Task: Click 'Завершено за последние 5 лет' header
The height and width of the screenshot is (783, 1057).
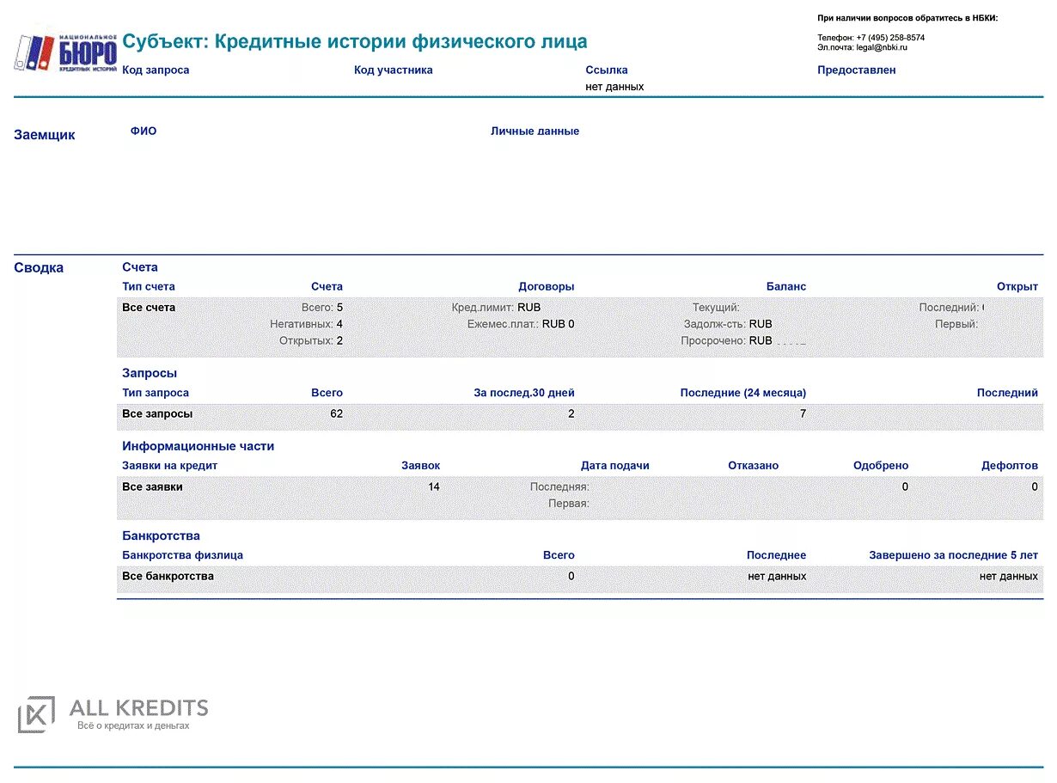Action: 953,555
